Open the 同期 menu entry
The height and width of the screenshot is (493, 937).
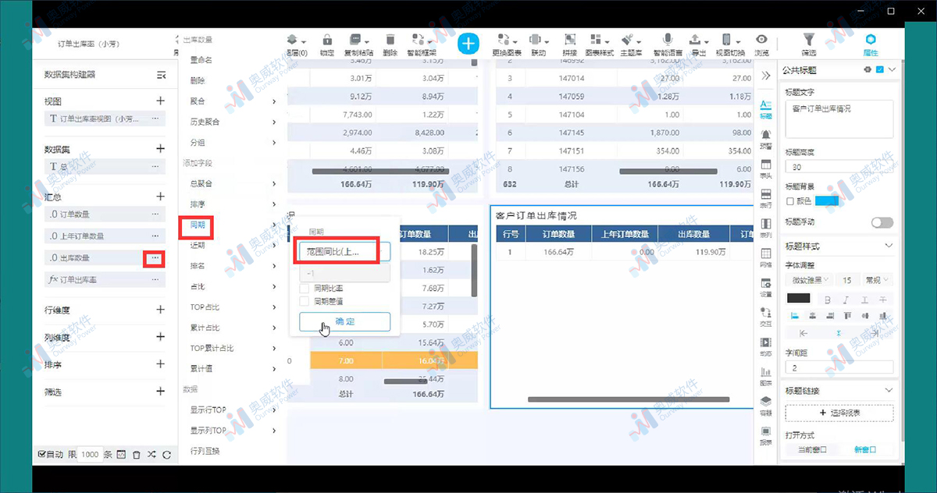point(233,225)
